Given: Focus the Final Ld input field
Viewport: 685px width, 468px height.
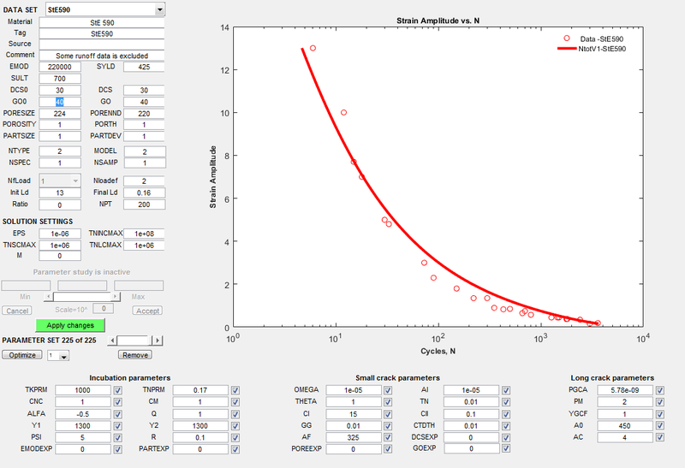Looking at the screenshot, I should click(x=144, y=193).
